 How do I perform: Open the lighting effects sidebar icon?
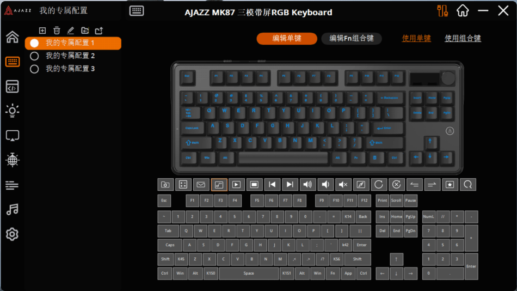12,111
